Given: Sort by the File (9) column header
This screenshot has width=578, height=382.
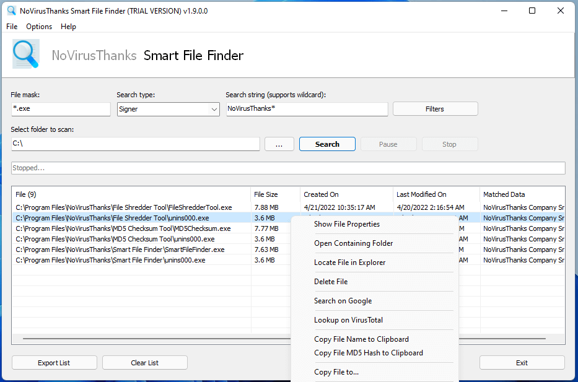Looking at the screenshot, I should [x=131, y=194].
